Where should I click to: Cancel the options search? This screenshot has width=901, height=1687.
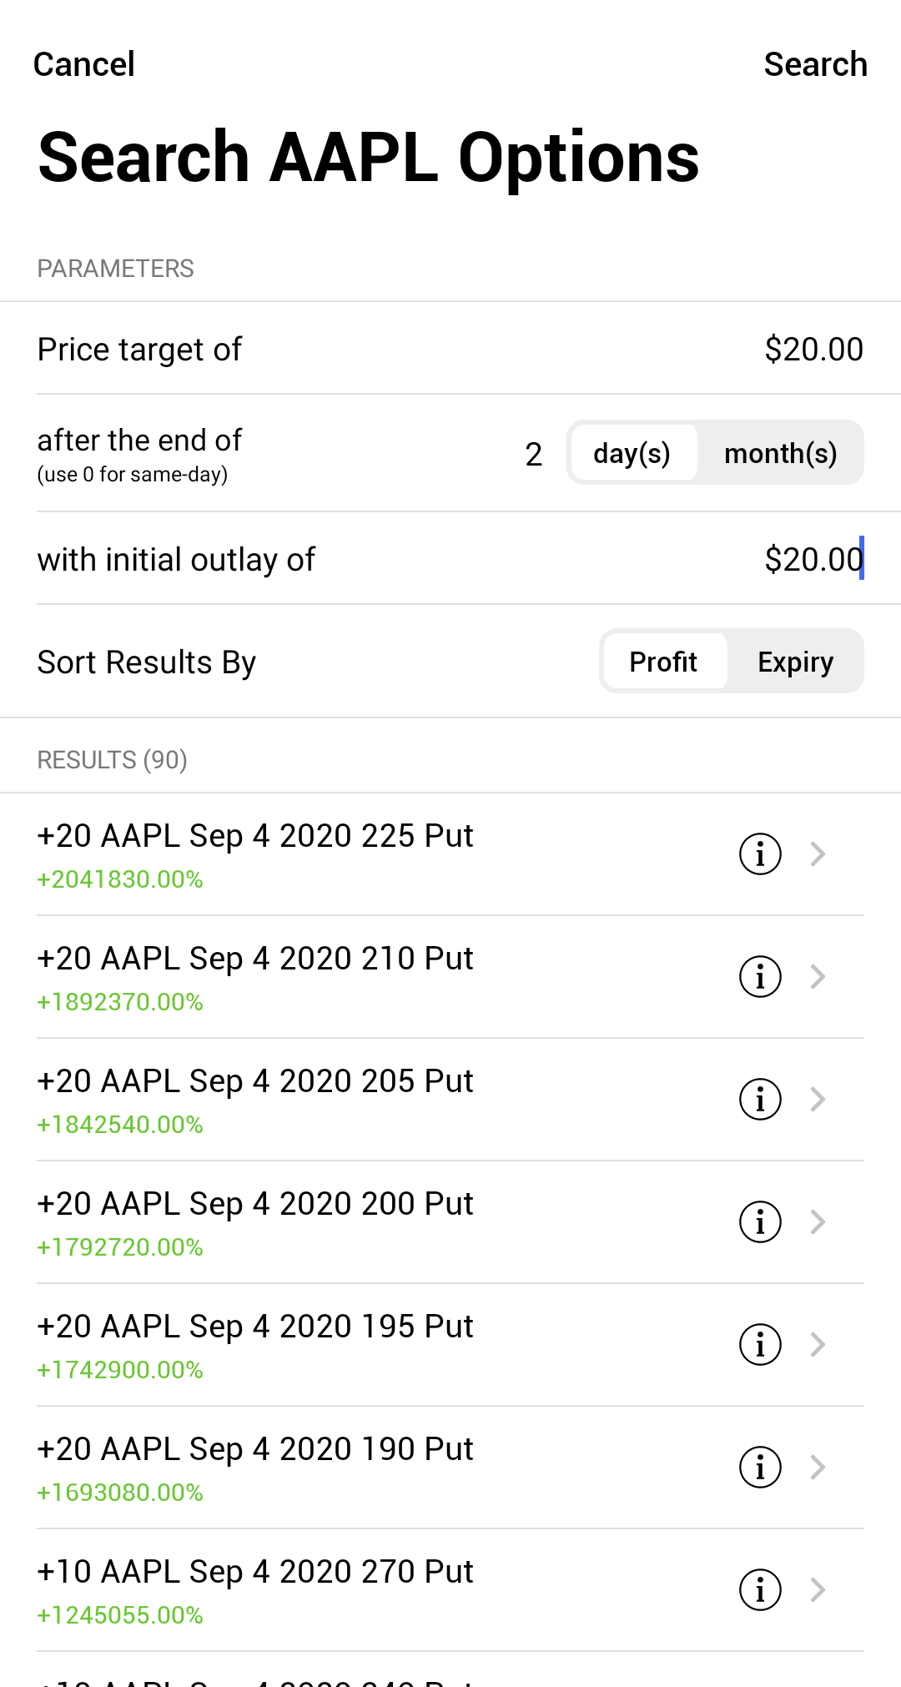[83, 64]
